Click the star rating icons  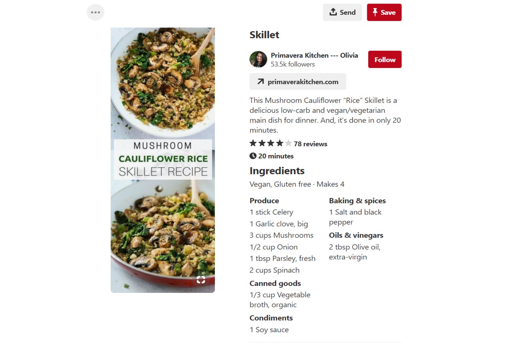271,143
